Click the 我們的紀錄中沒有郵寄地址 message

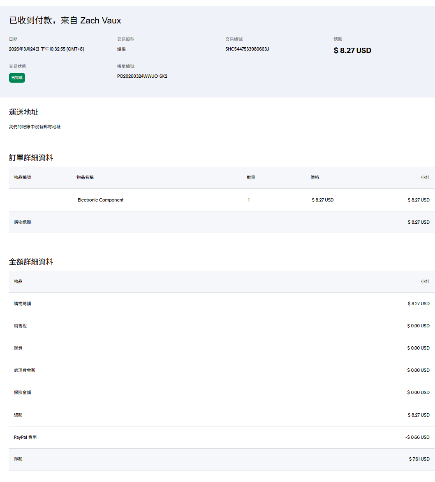pyautogui.click(x=35, y=127)
